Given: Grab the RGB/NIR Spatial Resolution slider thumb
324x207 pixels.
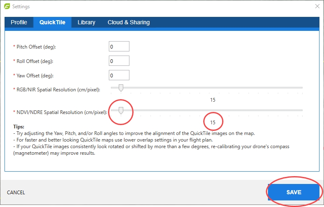Looking at the screenshot, I should 121,88.
